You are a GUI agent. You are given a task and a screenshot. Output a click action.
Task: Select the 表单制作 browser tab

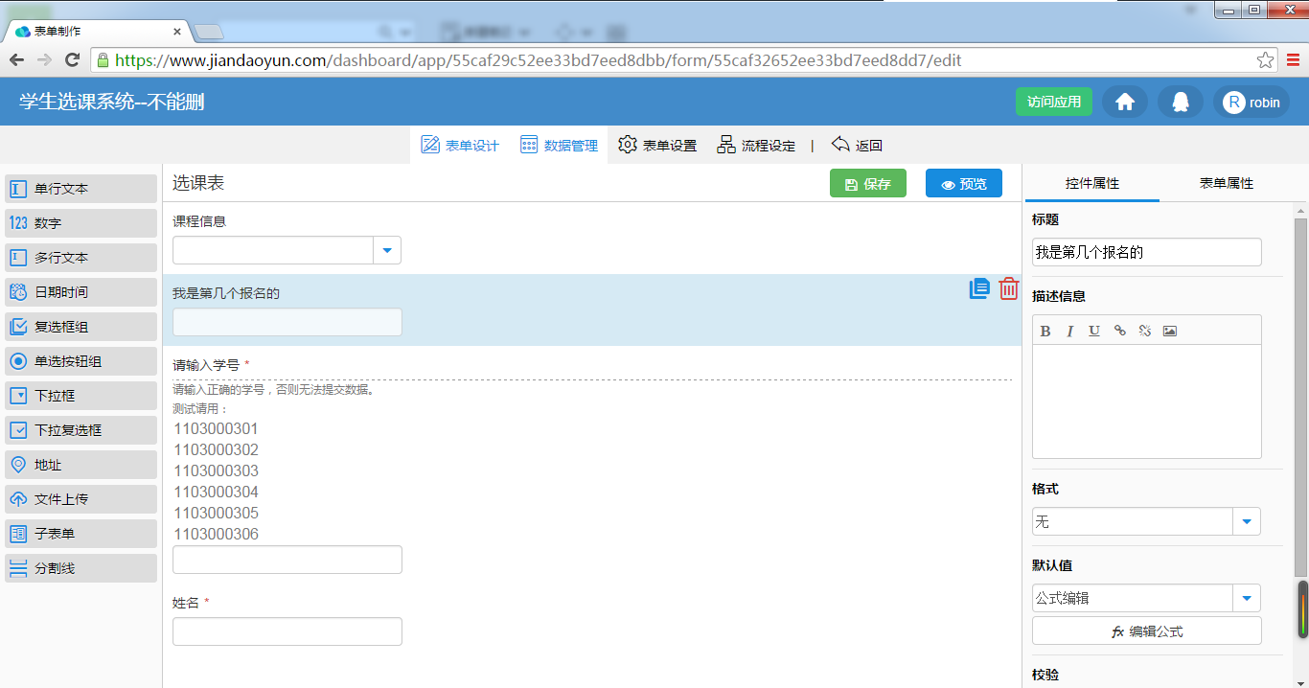point(96,31)
